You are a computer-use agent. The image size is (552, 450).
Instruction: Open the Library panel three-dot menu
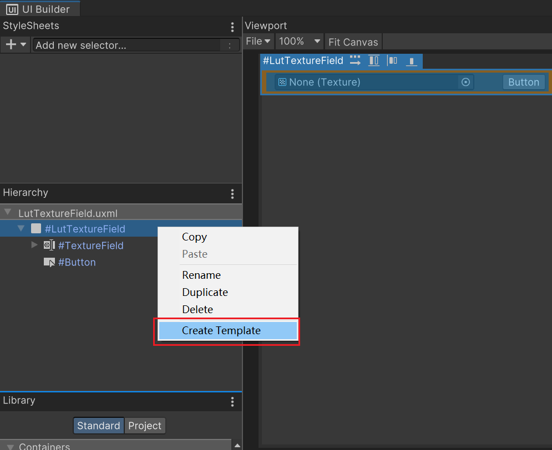click(x=232, y=402)
